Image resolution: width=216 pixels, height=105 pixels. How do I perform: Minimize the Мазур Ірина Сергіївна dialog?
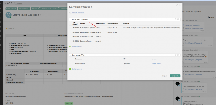tap(177, 5)
